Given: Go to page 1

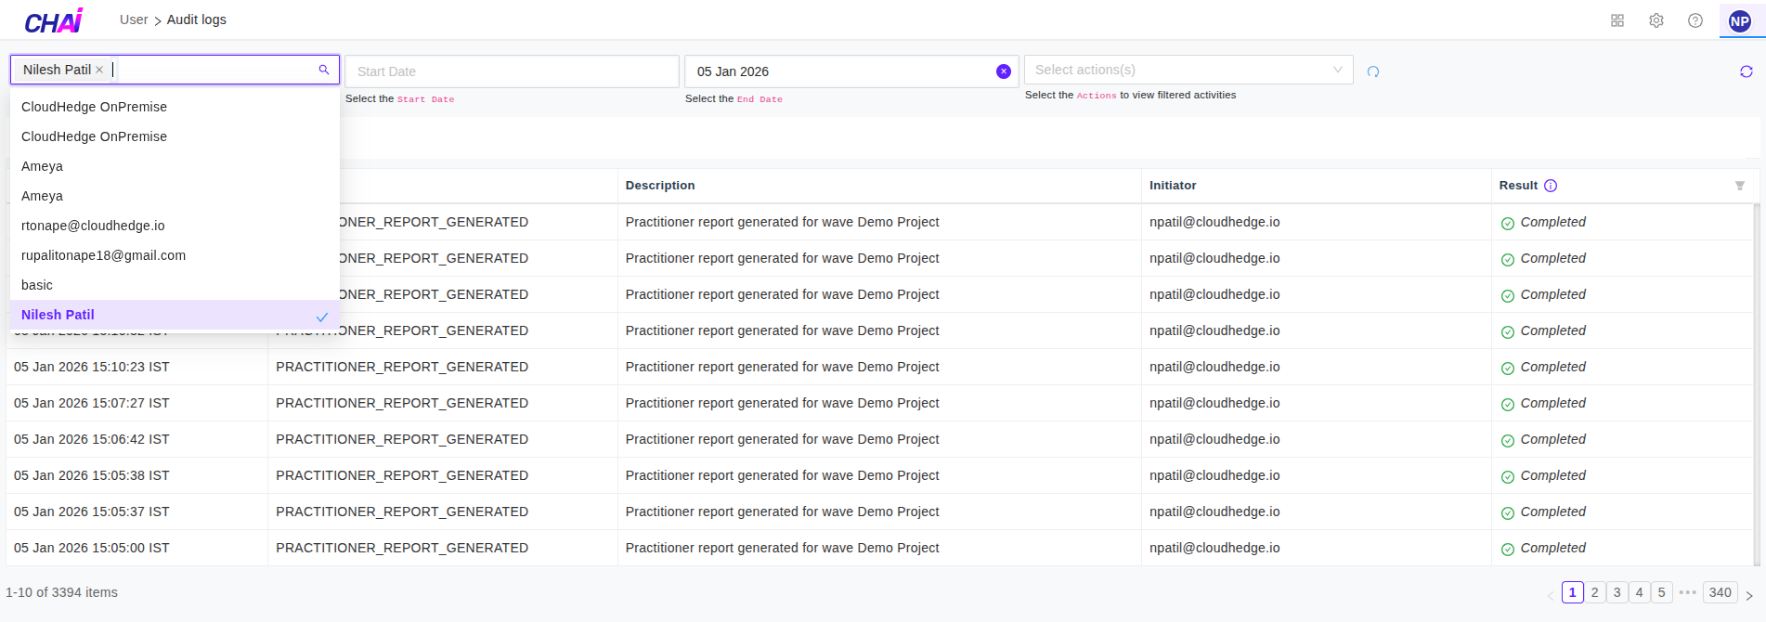Looking at the screenshot, I should (1573, 592).
